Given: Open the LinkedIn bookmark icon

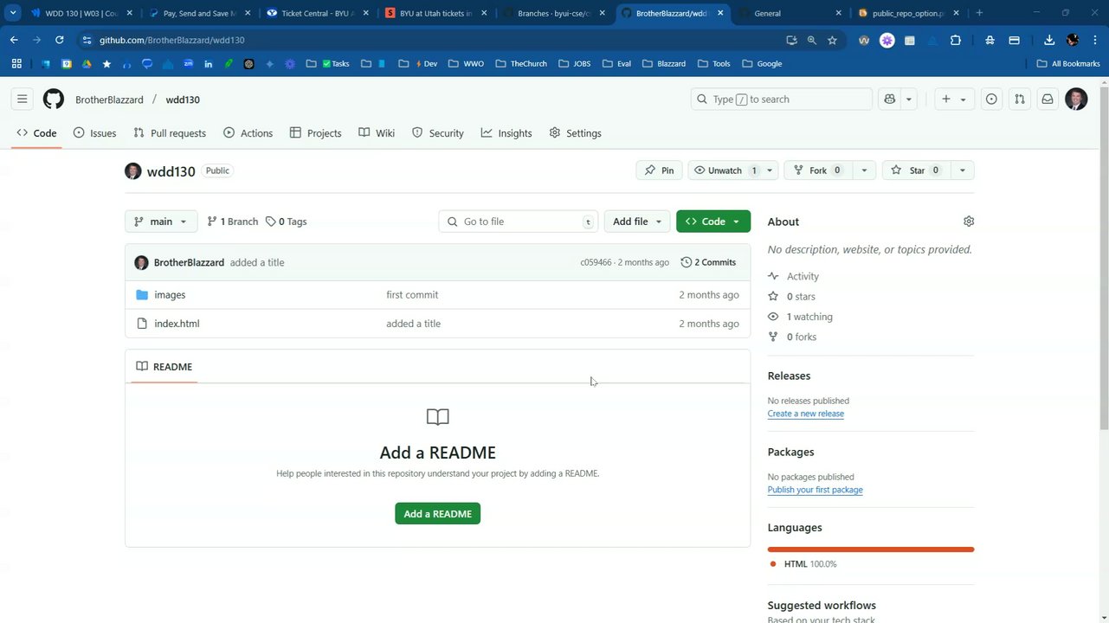Looking at the screenshot, I should click(209, 63).
